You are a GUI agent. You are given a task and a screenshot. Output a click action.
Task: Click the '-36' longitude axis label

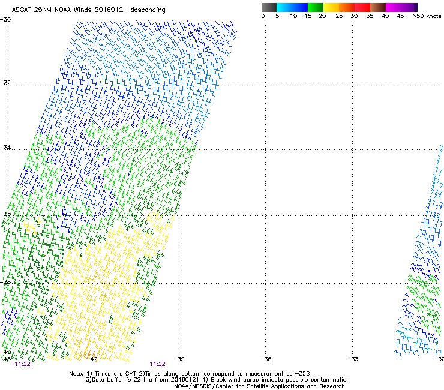(x=266, y=359)
